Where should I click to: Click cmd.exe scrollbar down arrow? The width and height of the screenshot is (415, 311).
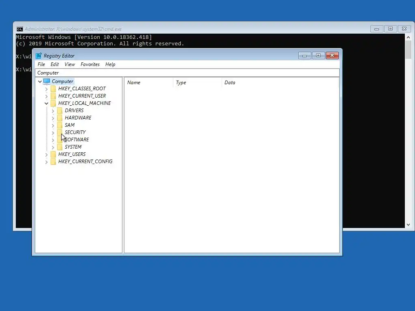[x=409, y=224]
